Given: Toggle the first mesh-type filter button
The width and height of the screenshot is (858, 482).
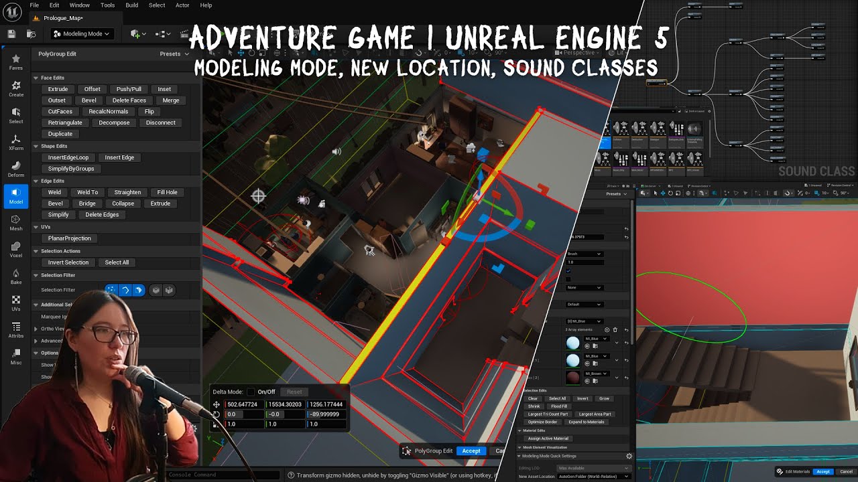Looking at the screenshot, I should click(156, 290).
